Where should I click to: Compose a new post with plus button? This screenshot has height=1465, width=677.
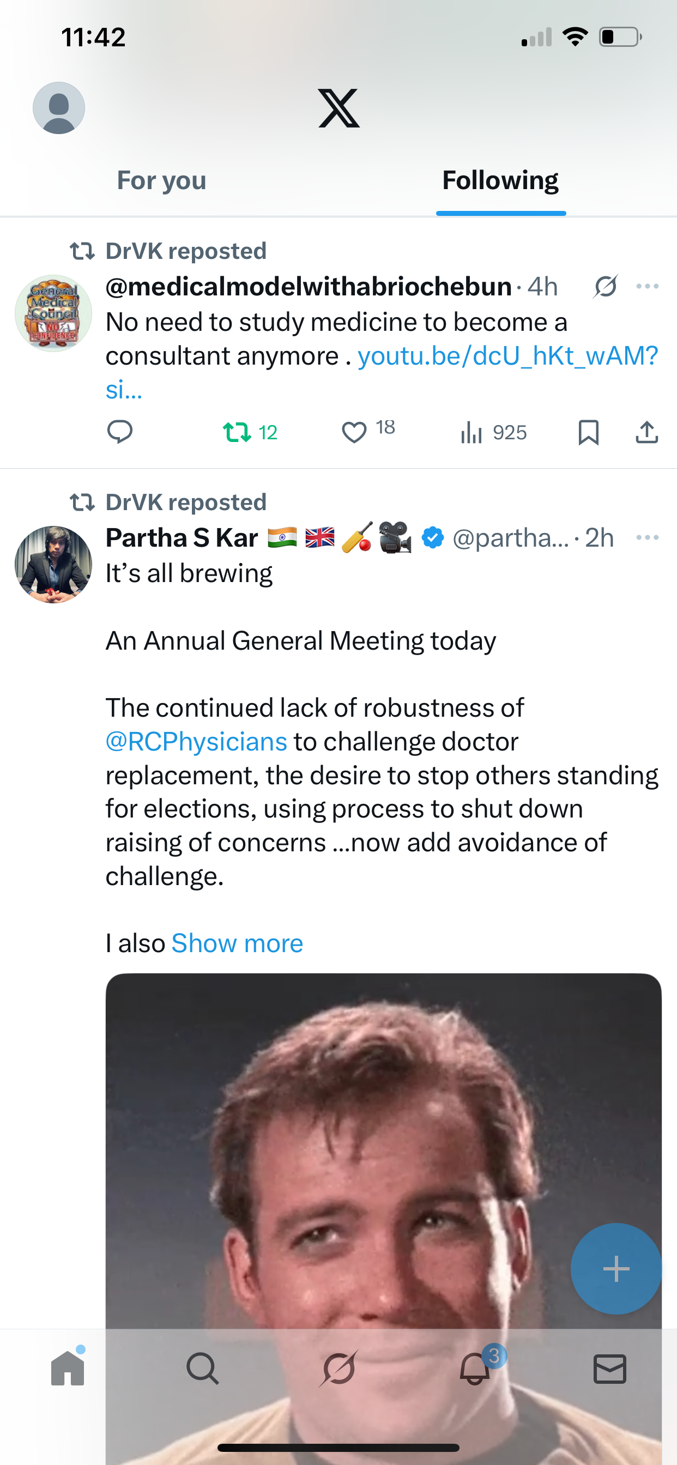click(615, 1269)
